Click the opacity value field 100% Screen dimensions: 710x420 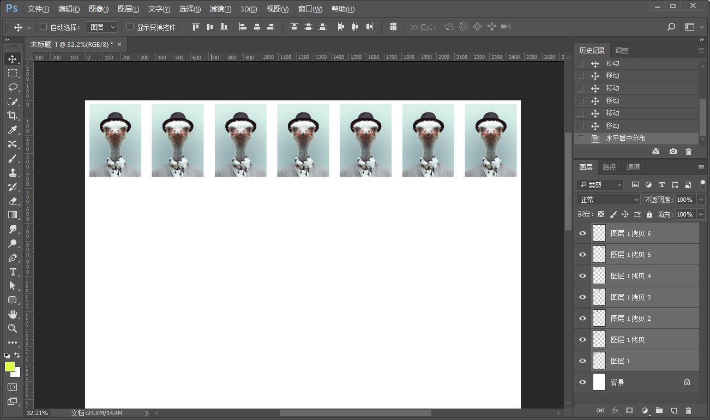coord(686,200)
